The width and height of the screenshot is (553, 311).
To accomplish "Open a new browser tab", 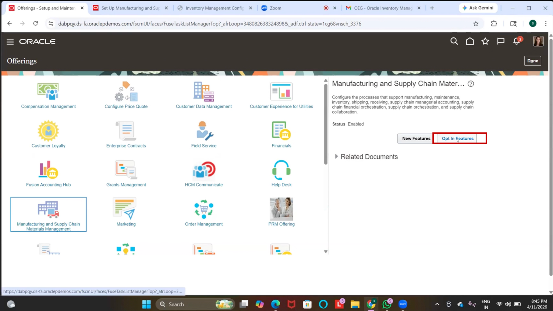I will point(432,8).
